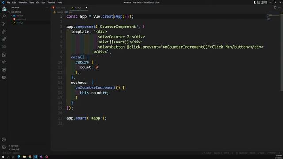
Task: Click the Spaces indentation setting in status bar
Action: point(218,153)
